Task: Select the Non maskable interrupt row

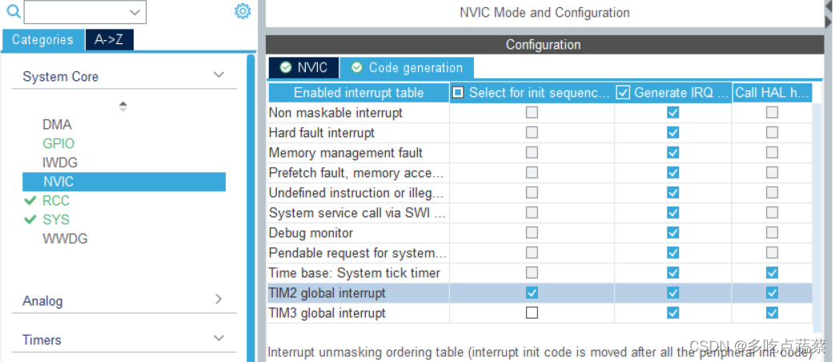Action: point(540,113)
